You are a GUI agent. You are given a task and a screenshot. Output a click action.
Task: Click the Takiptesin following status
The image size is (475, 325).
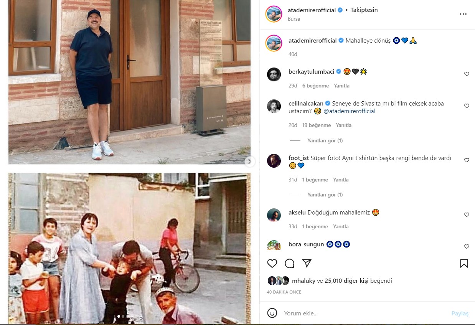pyautogui.click(x=364, y=10)
